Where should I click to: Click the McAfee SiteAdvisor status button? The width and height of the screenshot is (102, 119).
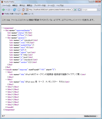(90, 116)
